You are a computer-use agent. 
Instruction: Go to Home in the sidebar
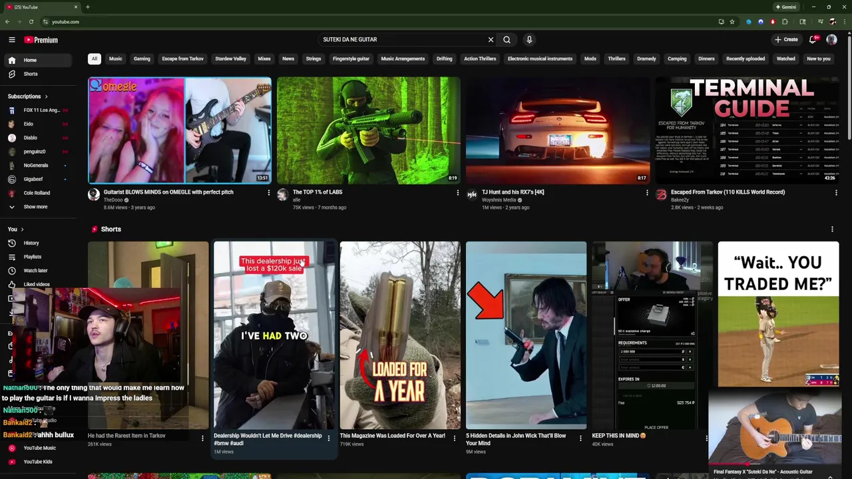39,60
